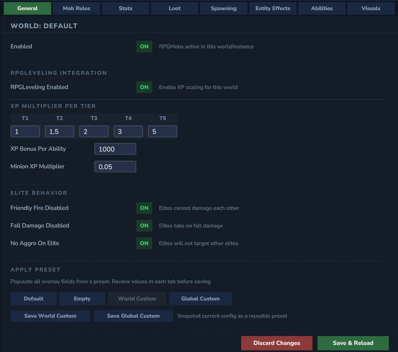Viewport: 398px width, 352px height.
Task: Click the 'APPLY PRESET' heading
Action: pos(36,270)
